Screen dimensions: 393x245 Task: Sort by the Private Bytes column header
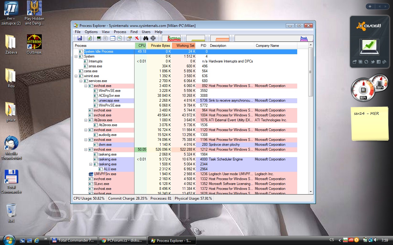click(159, 46)
